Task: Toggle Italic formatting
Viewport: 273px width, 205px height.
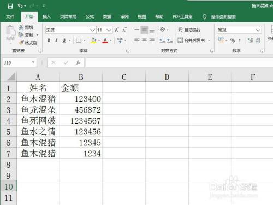Action: pyautogui.click(x=56, y=40)
